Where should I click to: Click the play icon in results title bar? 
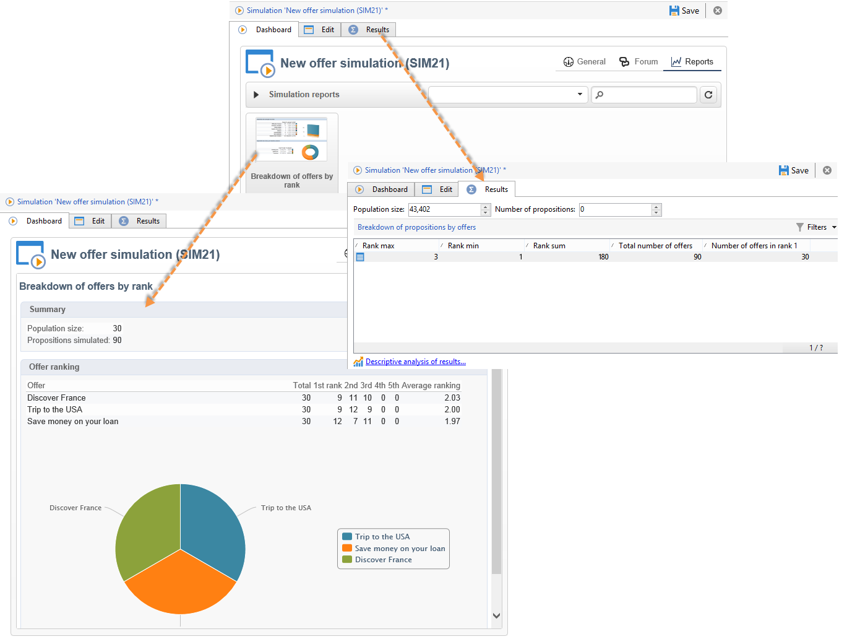358,170
